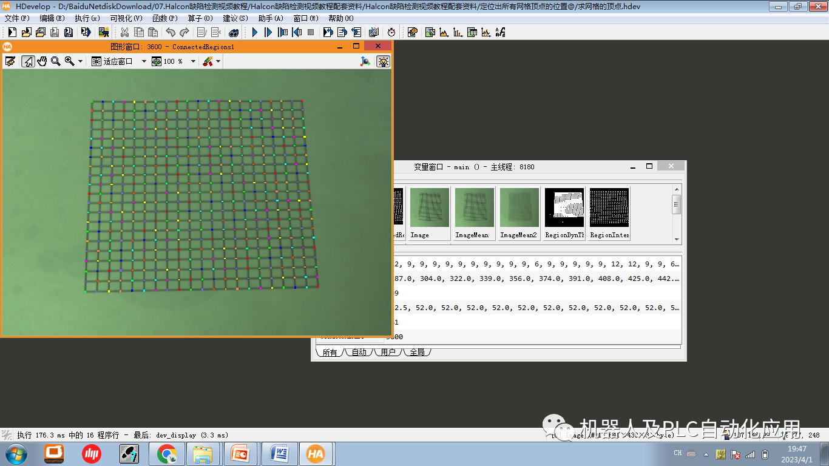Open the 窗口(W) menu
This screenshot has height=466, width=829.
pyautogui.click(x=306, y=18)
